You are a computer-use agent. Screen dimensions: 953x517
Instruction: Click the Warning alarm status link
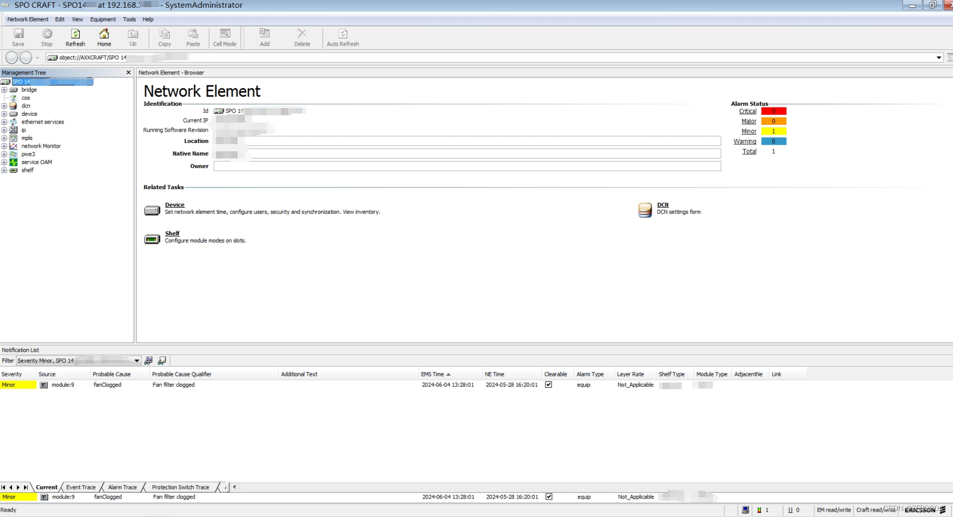(745, 142)
